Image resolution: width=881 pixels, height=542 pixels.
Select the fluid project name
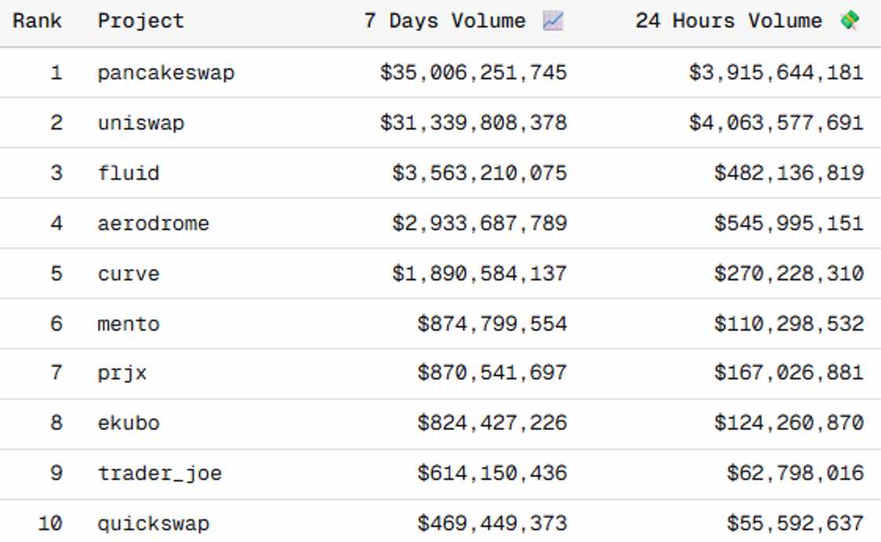(128, 174)
